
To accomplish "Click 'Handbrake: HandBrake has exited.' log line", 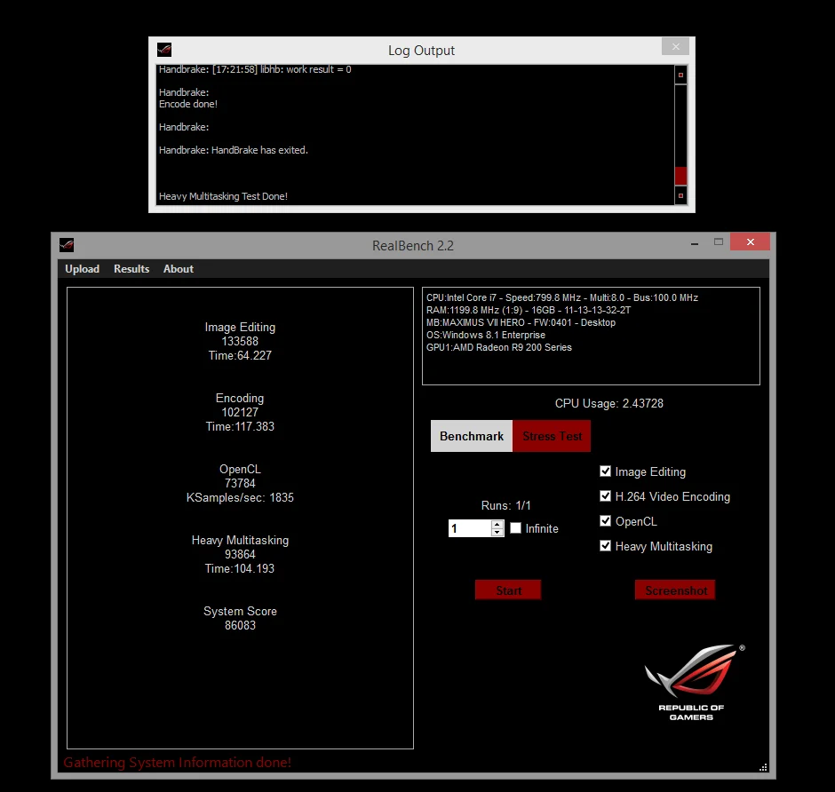I will [234, 150].
